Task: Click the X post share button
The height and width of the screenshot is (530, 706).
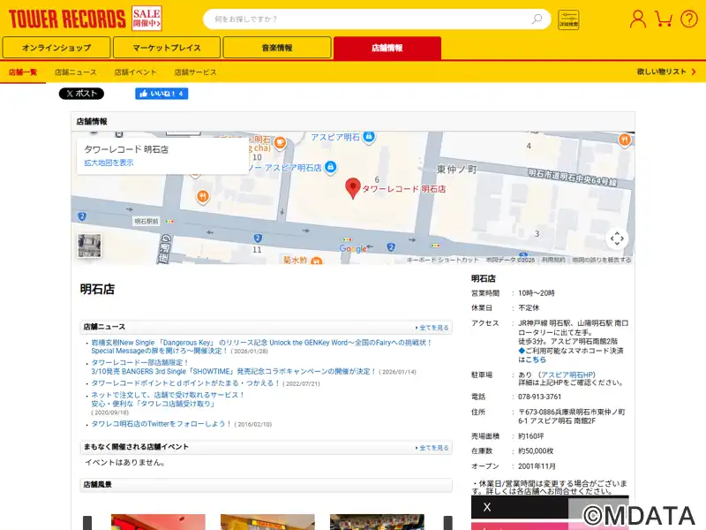Action: [x=81, y=94]
